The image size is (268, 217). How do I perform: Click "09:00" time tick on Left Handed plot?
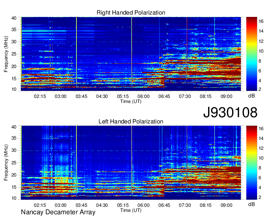[227, 205]
